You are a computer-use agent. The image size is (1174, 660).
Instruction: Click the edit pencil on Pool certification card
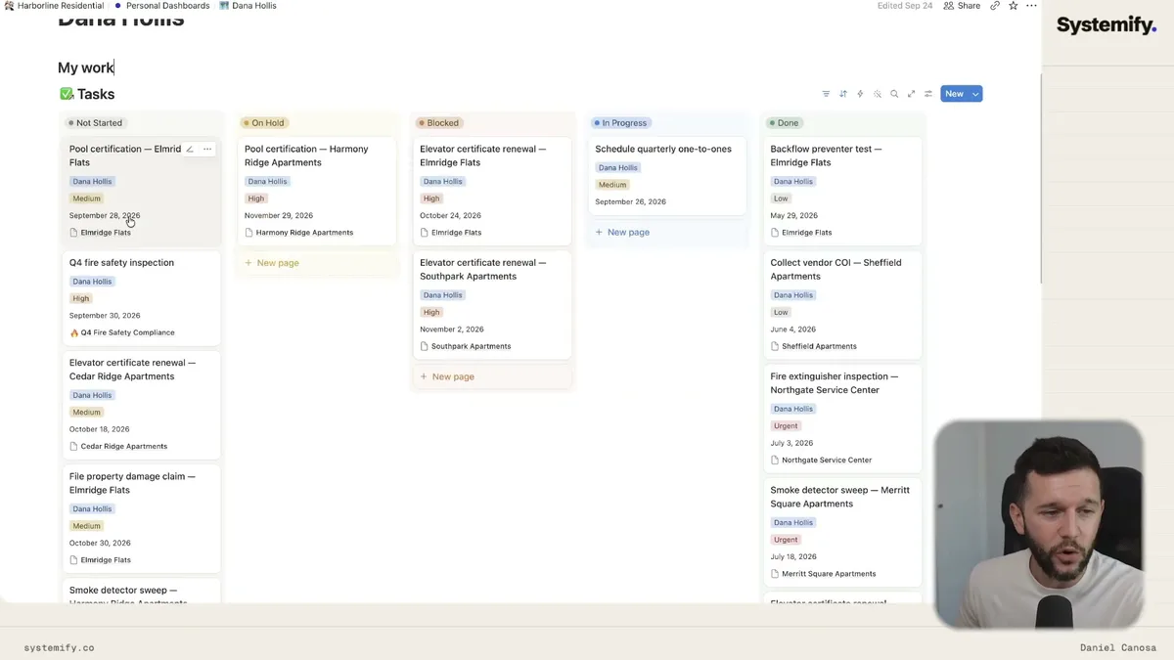pos(190,150)
